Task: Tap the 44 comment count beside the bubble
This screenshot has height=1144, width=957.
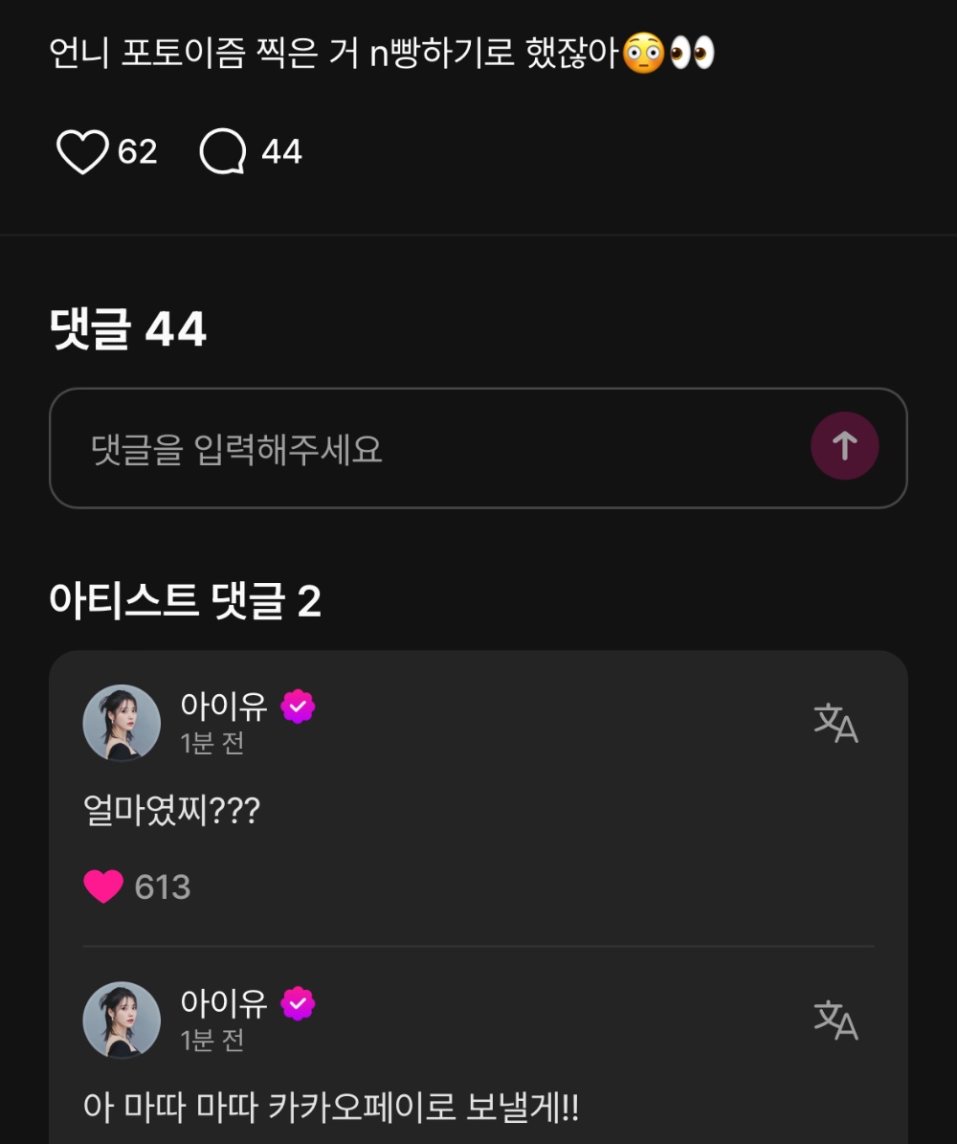Action: (x=281, y=152)
